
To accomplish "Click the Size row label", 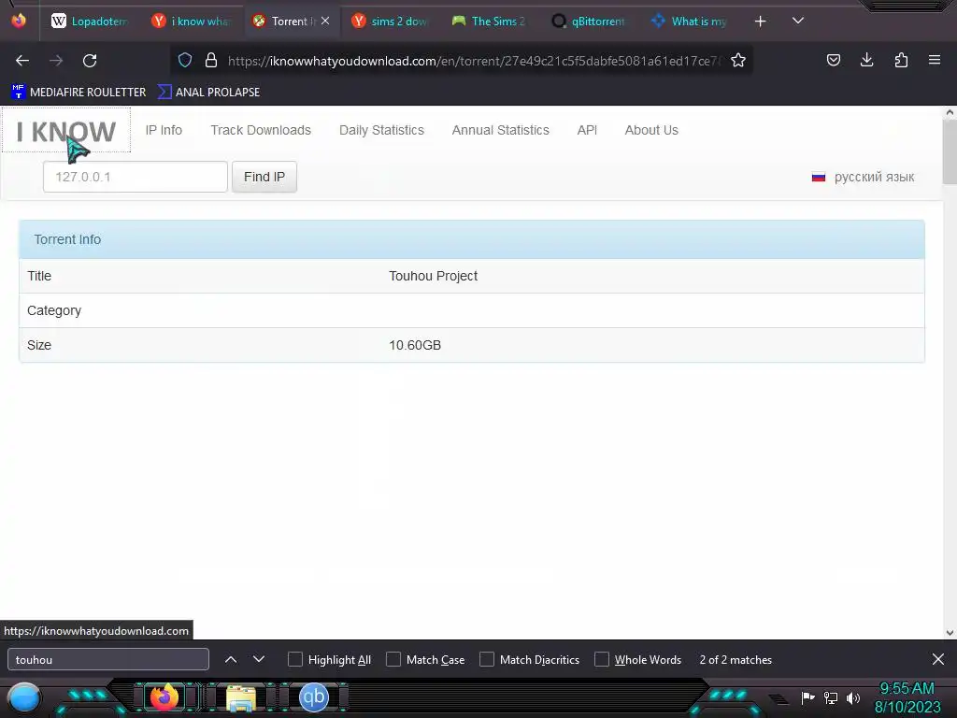I will (x=39, y=345).
